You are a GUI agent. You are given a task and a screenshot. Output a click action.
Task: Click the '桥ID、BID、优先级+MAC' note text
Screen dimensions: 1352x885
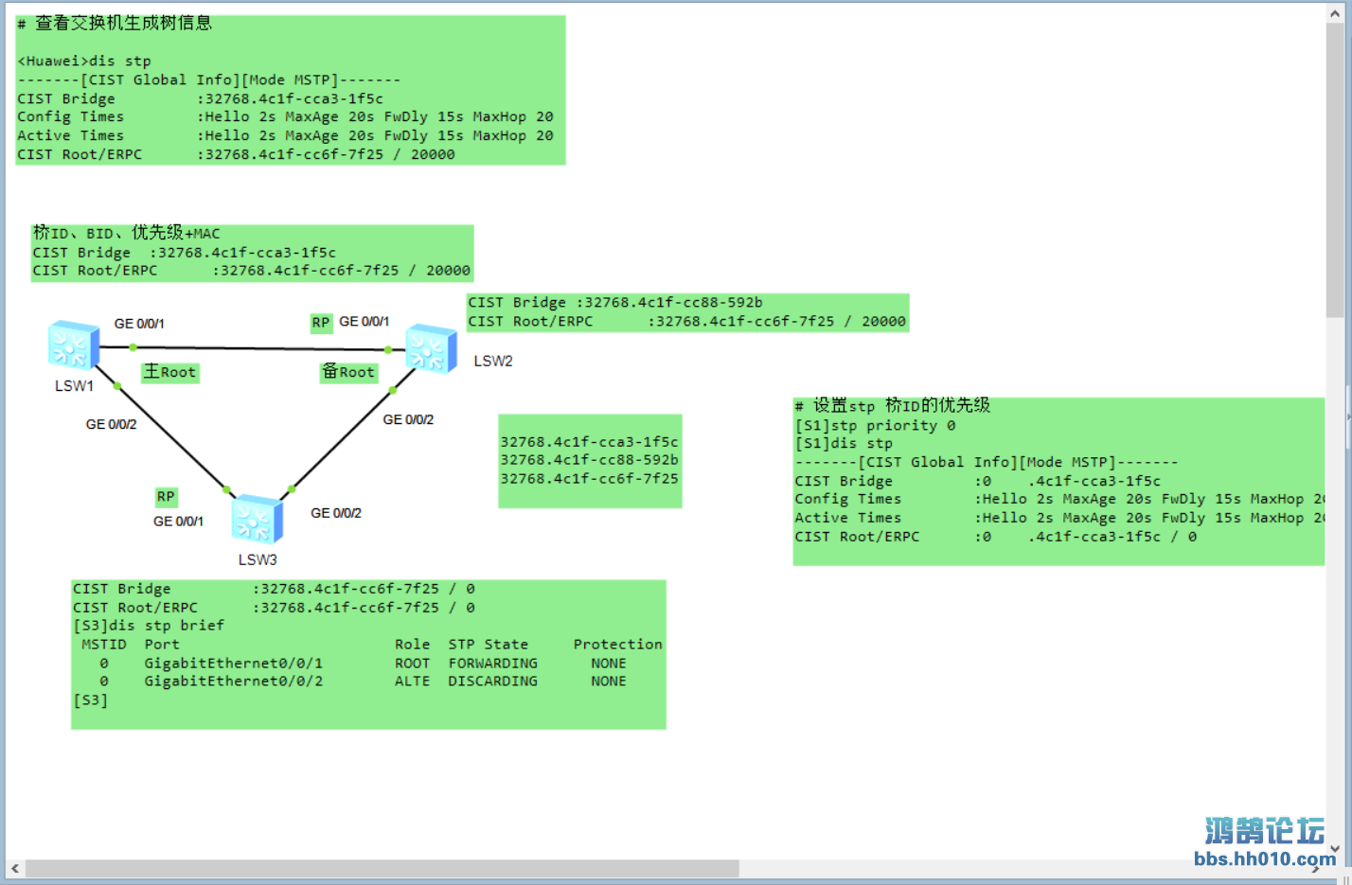pyautogui.click(x=126, y=233)
